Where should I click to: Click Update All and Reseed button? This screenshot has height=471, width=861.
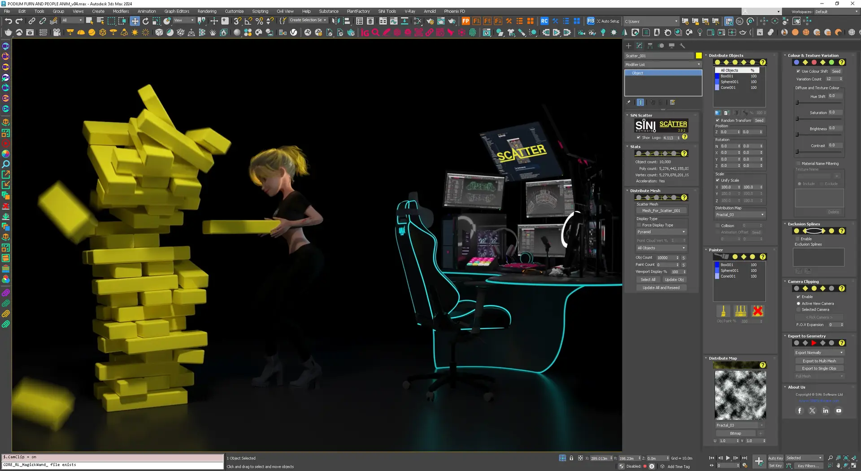(x=661, y=288)
